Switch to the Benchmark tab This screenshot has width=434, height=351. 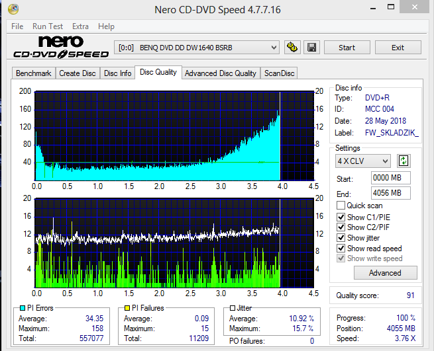[x=34, y=73]
